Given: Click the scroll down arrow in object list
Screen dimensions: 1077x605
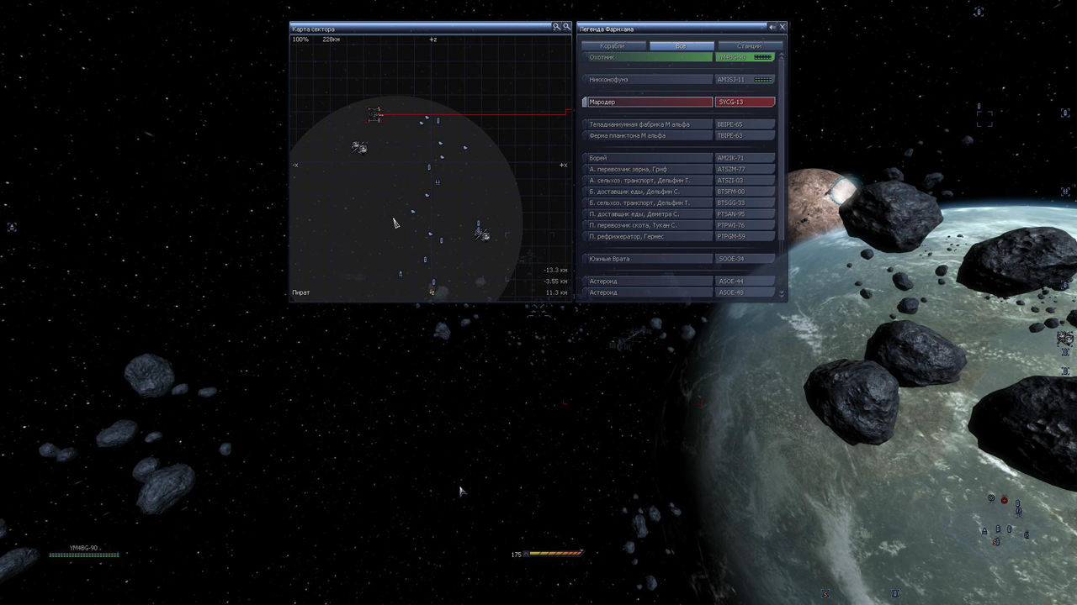Looking at the screenshot, I should (782, 293).
